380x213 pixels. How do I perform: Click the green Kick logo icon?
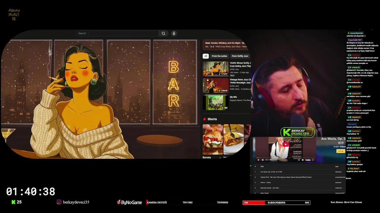click(x=13, y=202)
